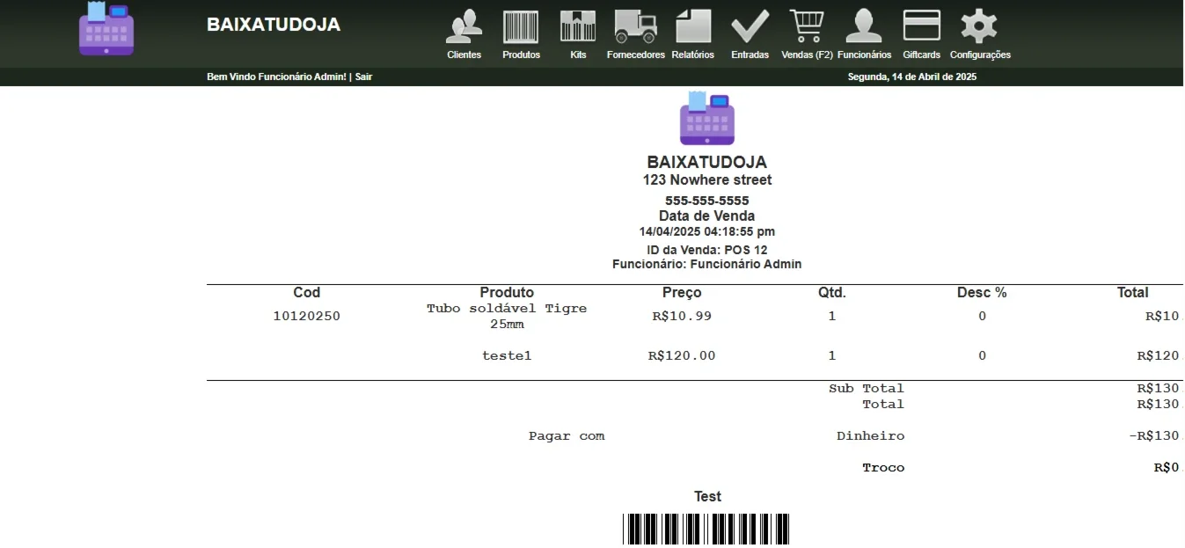Image resolution: width=1185 pixels, height=548 pixels.
Task: Open the Giftcards card icon
Action: 921,26
